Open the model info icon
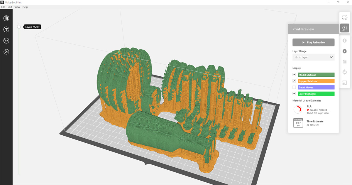Viewport: 352px width, 185px height. click(x=345, y=41)
